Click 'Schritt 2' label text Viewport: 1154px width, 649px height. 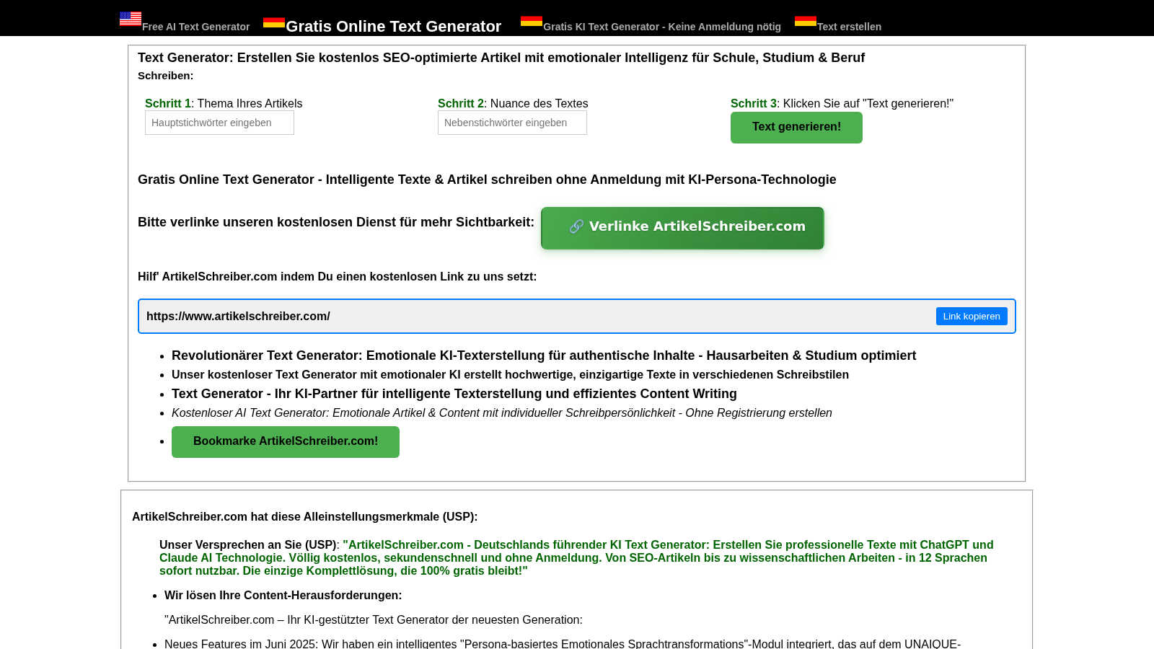(461, 103)
